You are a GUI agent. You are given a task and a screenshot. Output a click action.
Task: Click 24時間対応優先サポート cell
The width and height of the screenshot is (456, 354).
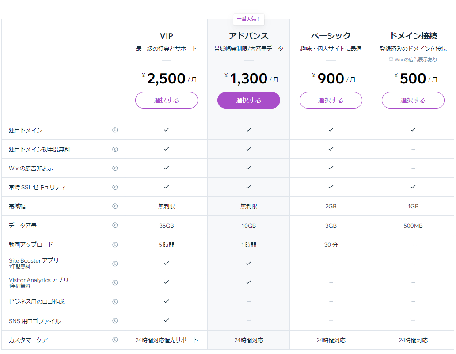pos(166,340)
